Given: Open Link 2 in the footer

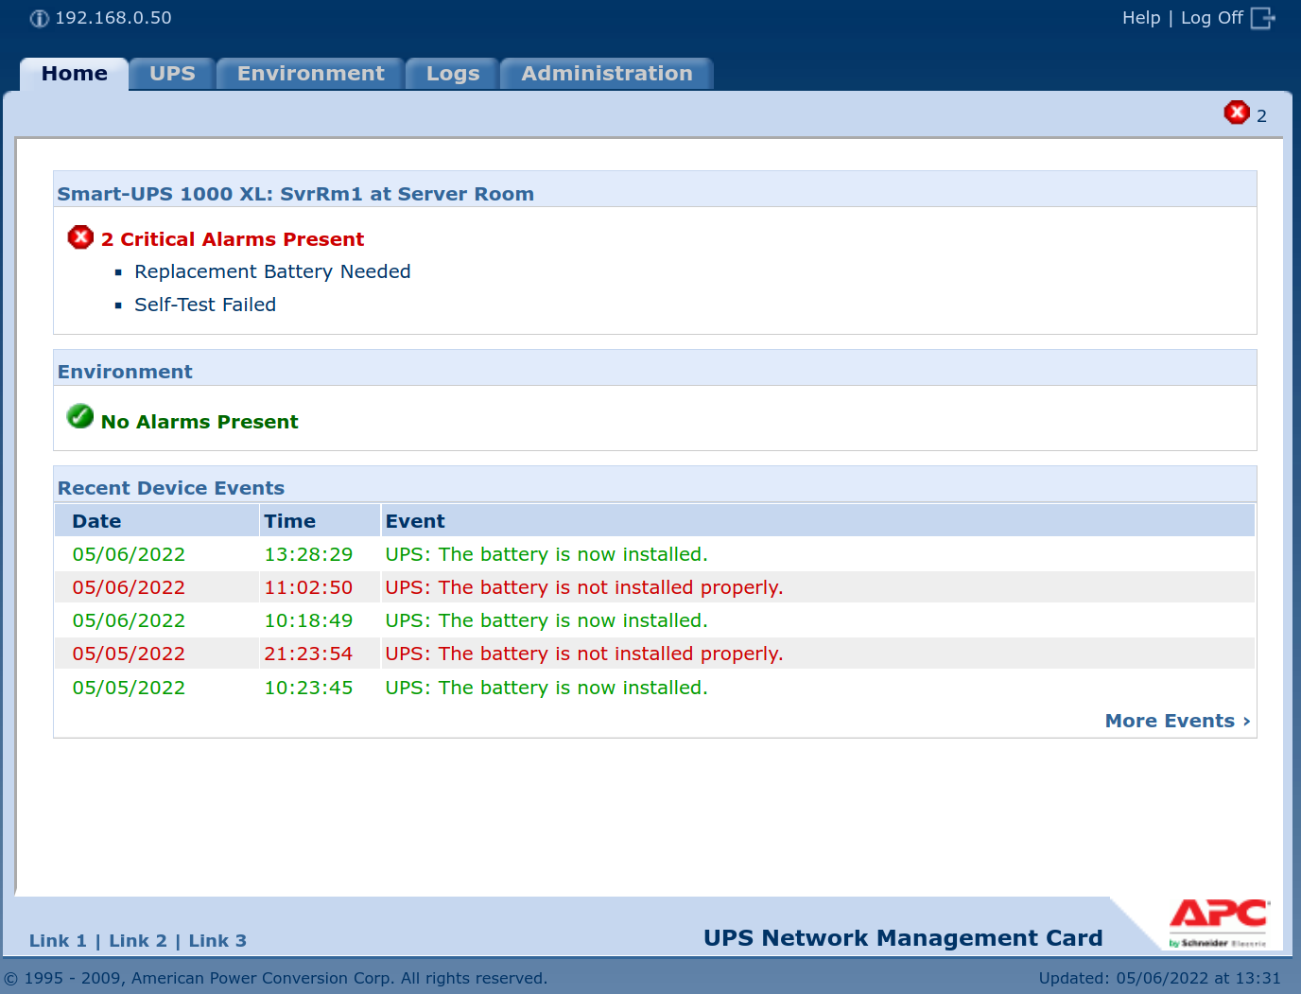Looking at the screenshot, I should 138,941.
